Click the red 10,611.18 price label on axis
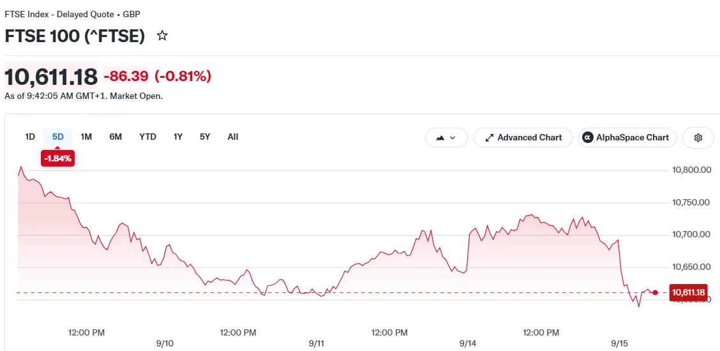The height and width of the screenshot is (351, 720). [x=688, y=292]
